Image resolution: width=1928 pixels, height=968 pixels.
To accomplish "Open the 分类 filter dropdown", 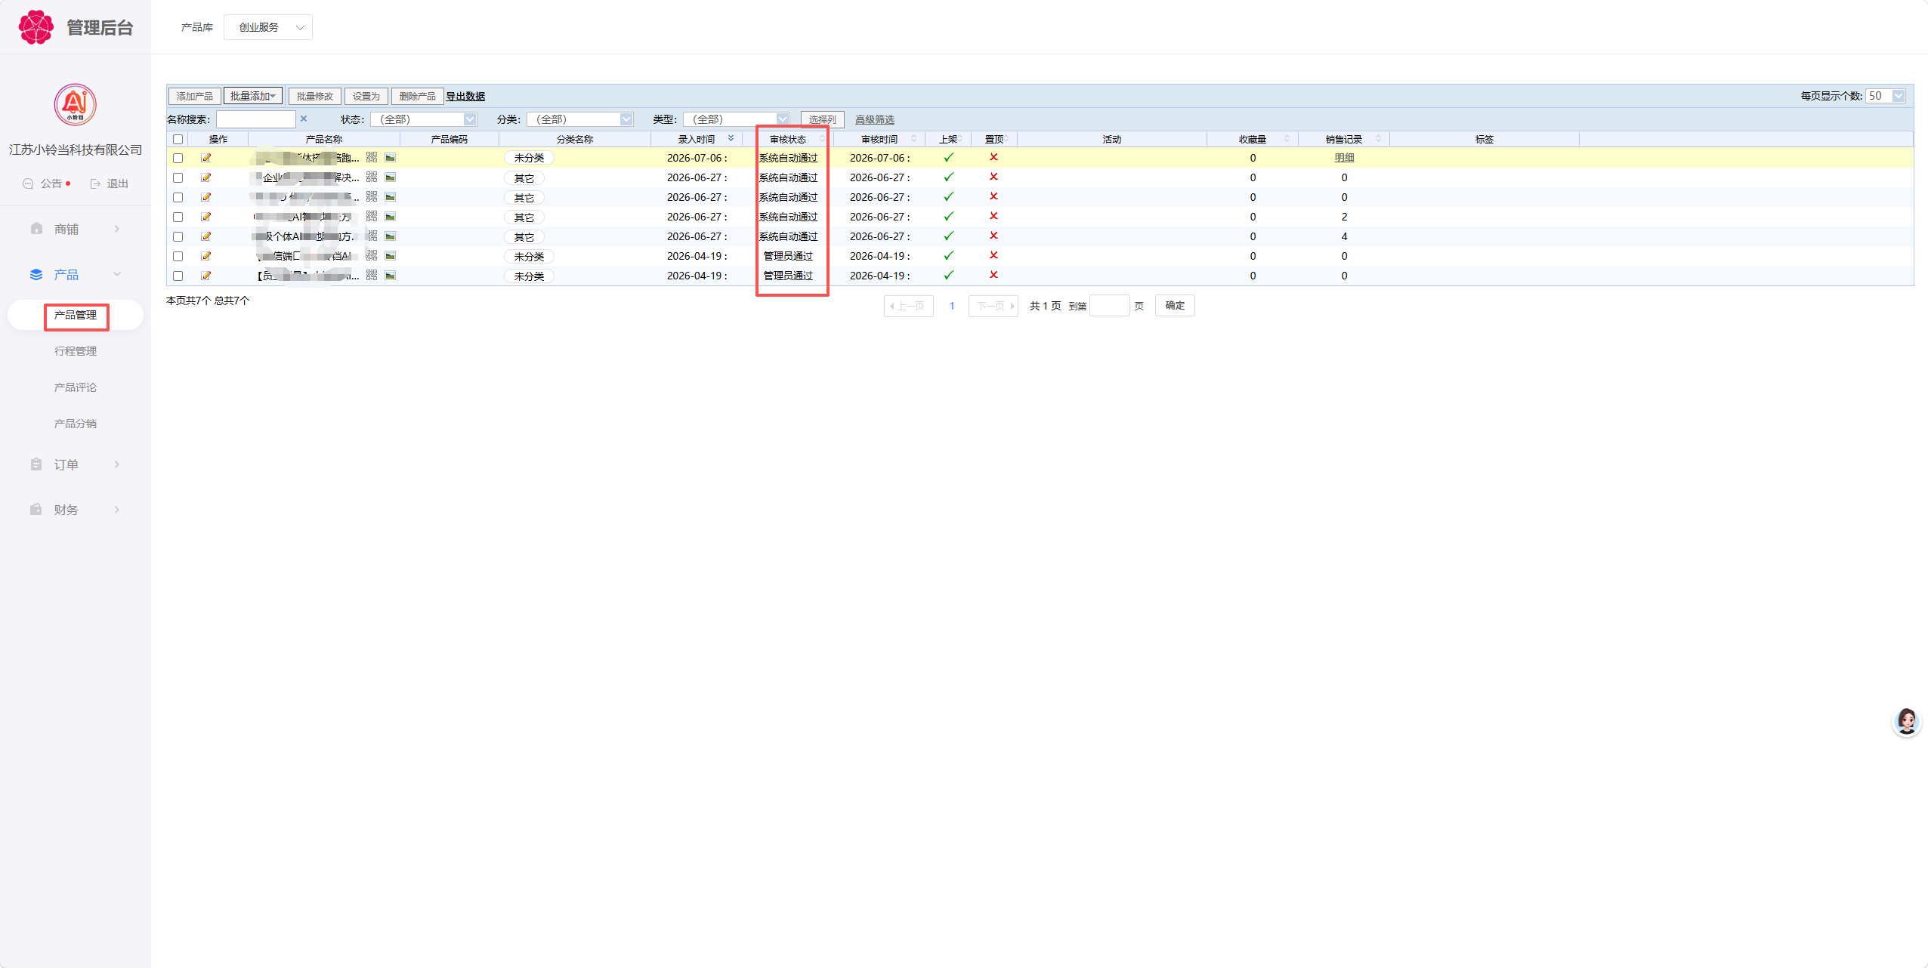I will (x=580, y=119).
